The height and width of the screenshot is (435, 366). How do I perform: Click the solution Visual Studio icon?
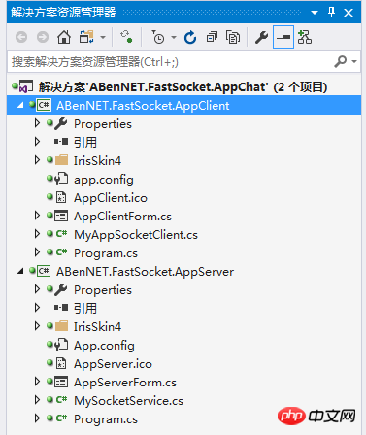coord(26,86)
